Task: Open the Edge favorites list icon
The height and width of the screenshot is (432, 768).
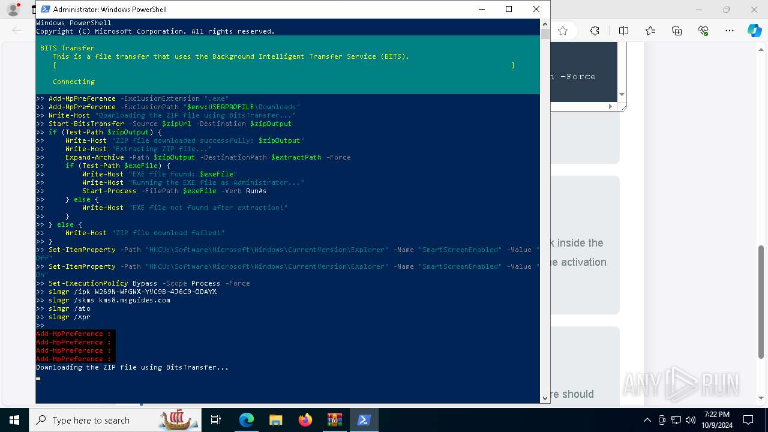Action: click(x=650, y=31)
